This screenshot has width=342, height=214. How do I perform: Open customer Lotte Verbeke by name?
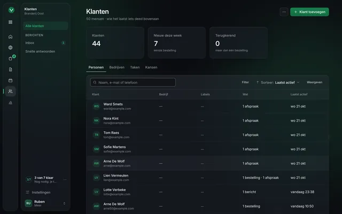(x=114, y=190)
